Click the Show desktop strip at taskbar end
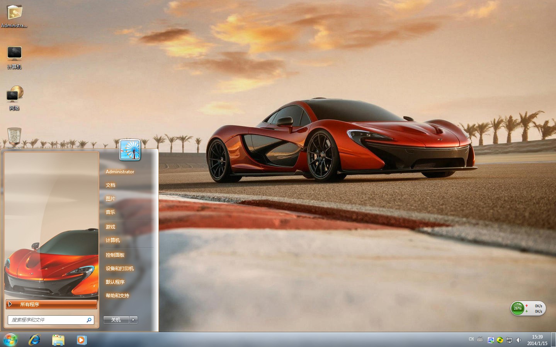The image size is (556, 347). (x=553, y=340)
